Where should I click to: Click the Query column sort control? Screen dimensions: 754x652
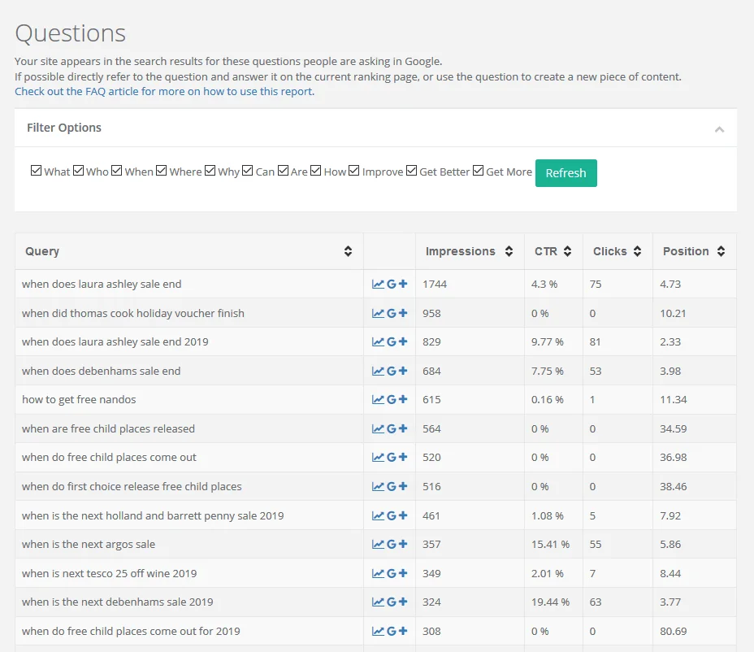[349, 251]
